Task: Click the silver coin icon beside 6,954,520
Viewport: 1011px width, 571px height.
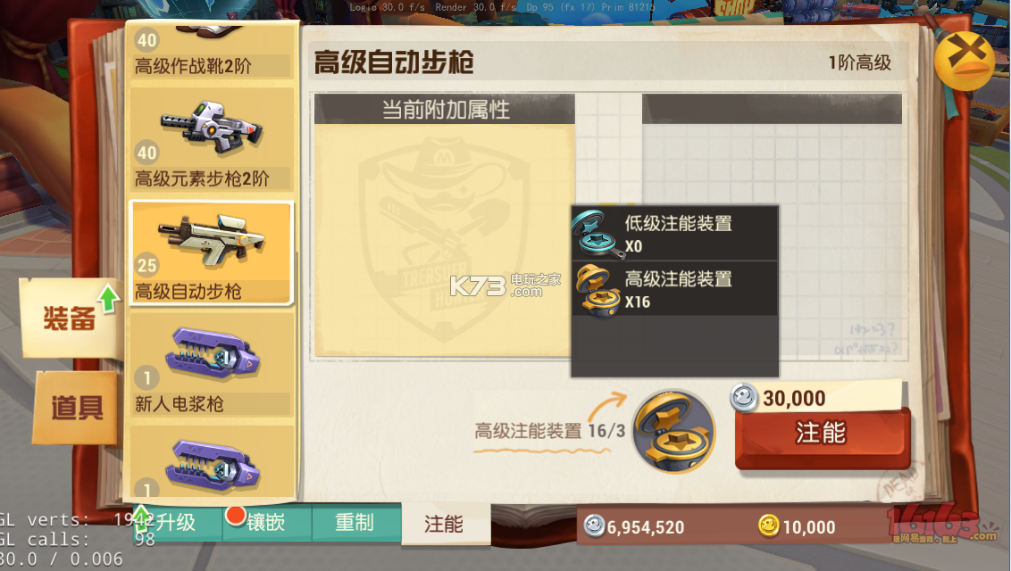Action: pos(594,525)
